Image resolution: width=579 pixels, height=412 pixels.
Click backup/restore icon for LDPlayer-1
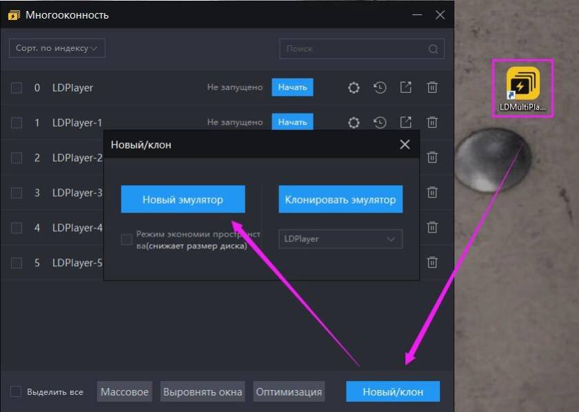tap(380, 122)
